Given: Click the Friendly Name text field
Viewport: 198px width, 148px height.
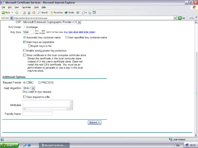Looking at the screenshot, I should coord(37,114).
